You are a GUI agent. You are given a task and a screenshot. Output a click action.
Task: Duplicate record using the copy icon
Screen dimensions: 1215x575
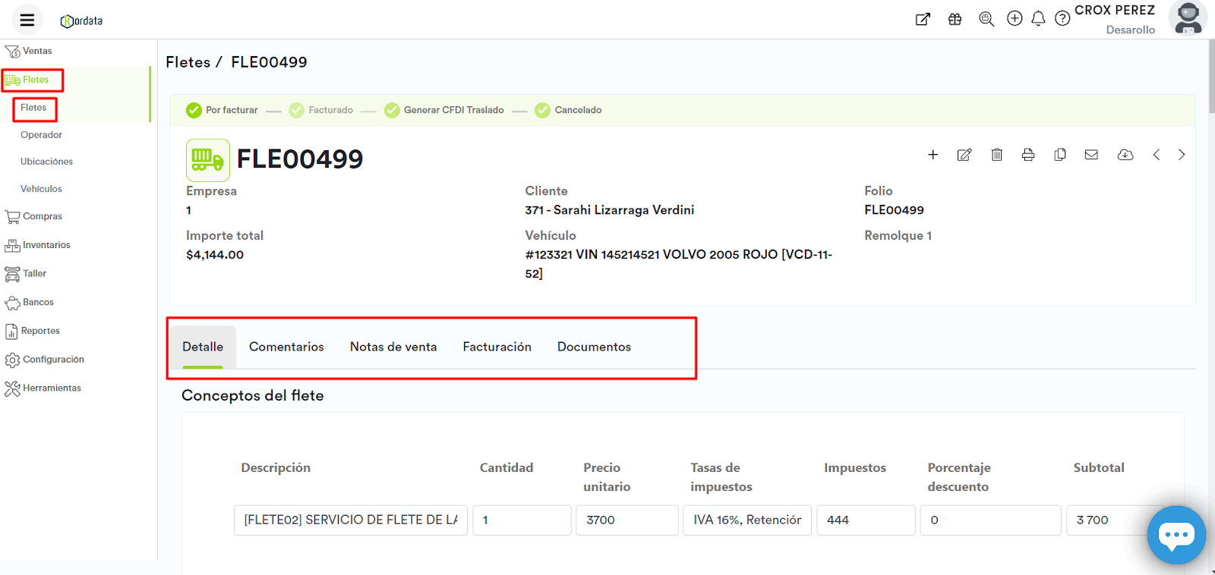coord(1060,155)
